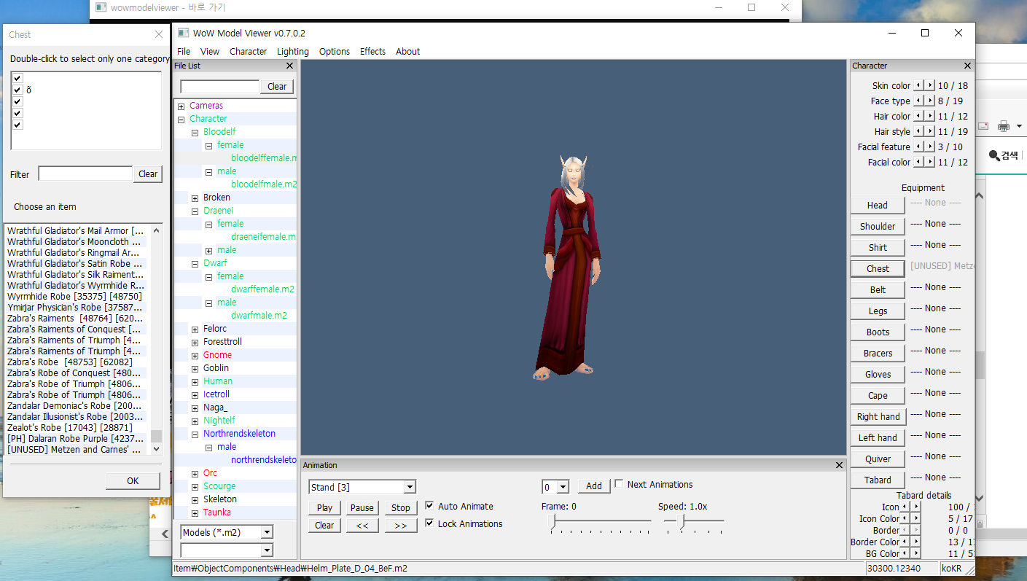Open the Models (*.m2) filter dropdown
The width and height of the screenshot is (1027, 581).
tap(267, 533)
